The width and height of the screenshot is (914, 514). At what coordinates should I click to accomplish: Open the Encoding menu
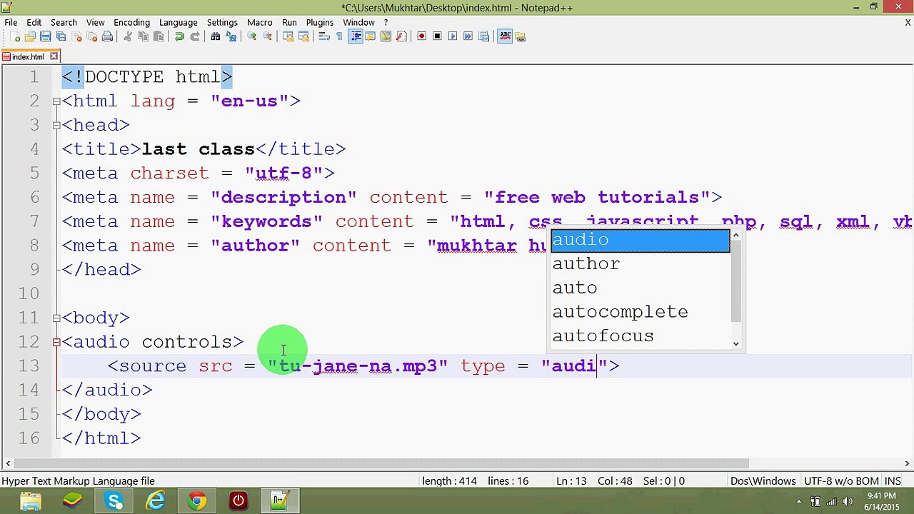(132, 22)
